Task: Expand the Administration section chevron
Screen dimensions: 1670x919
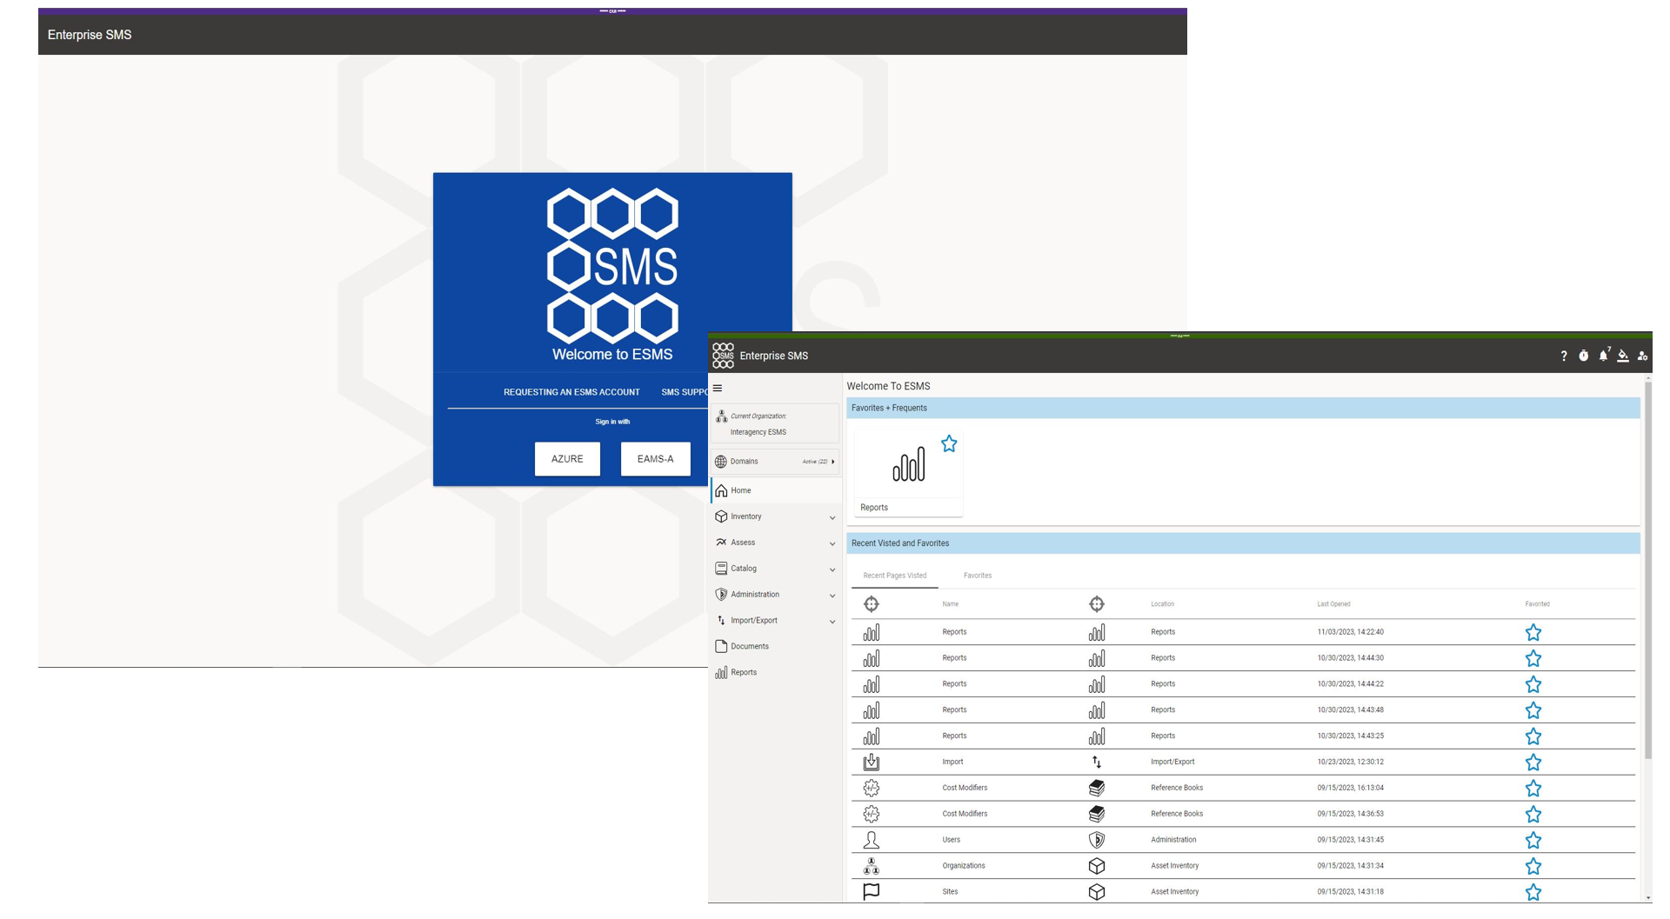Action: click(x=832, y=596)
